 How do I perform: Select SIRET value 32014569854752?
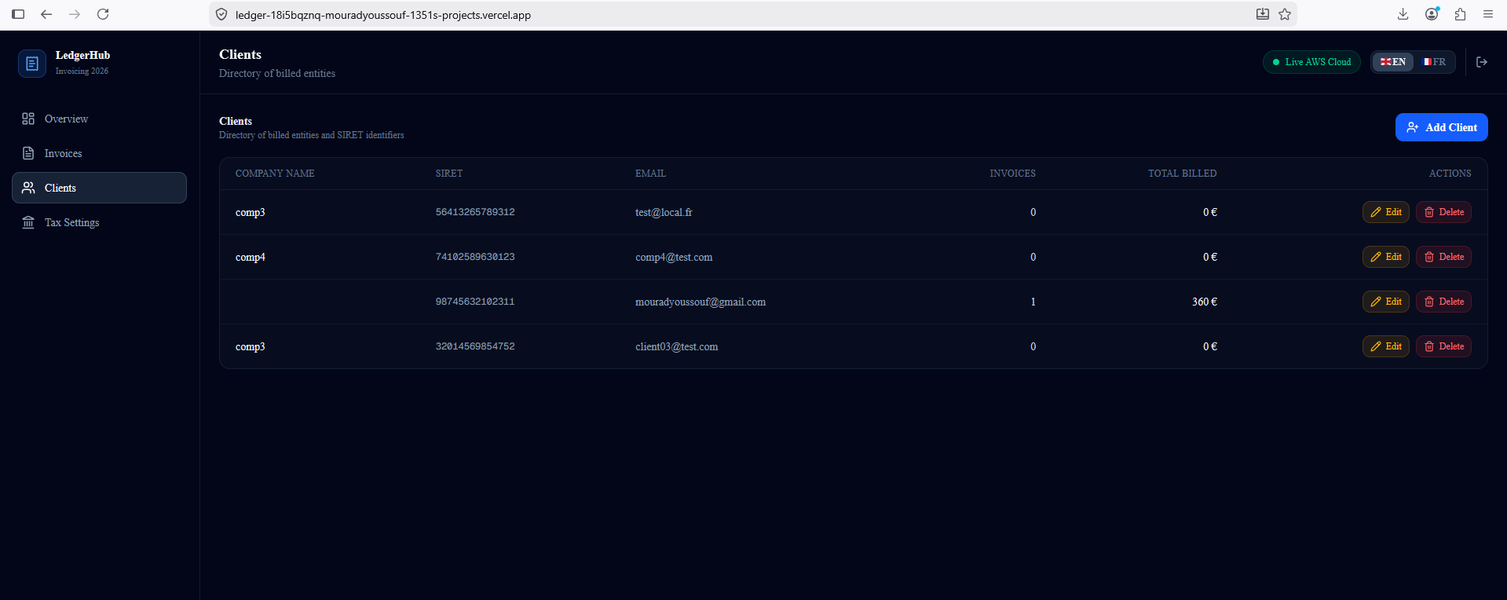(475, 346)
